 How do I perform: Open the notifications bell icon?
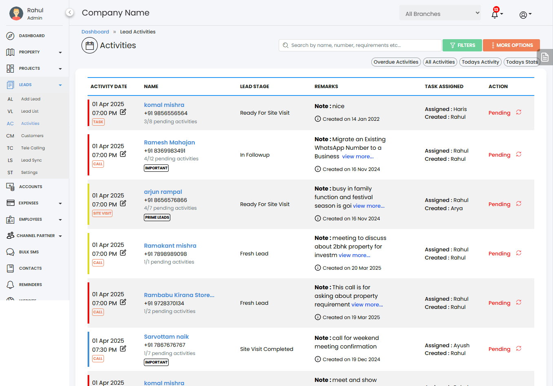(x=495, y=14)
